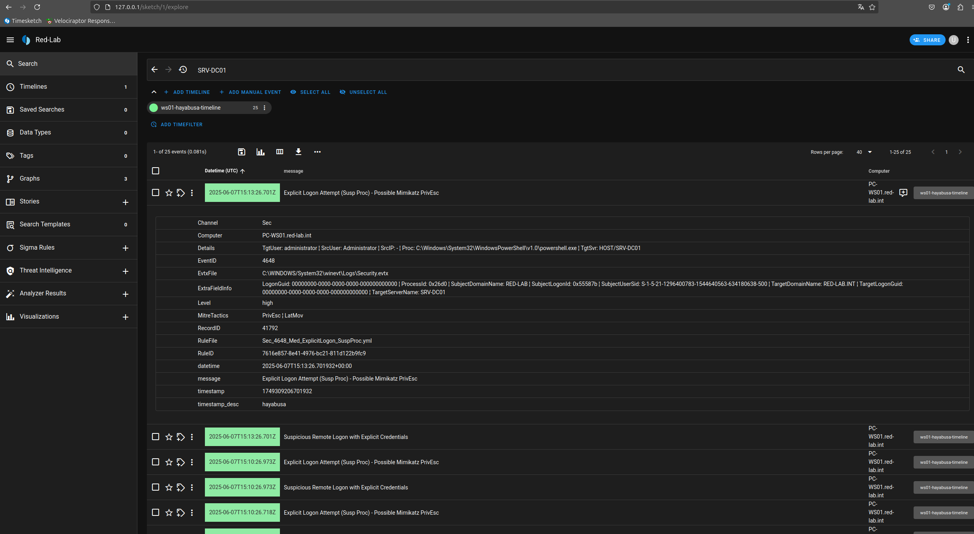
Task: Click green ws01-hayabusa-timeline color dot
Action: point(154,108)
